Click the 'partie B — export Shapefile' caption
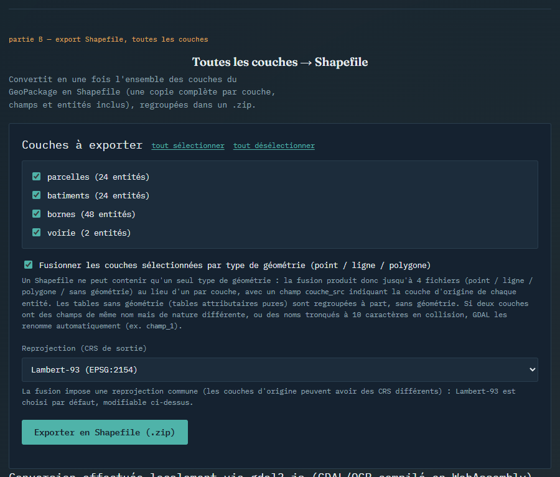560x477 pixels. [x=108, y=39]
